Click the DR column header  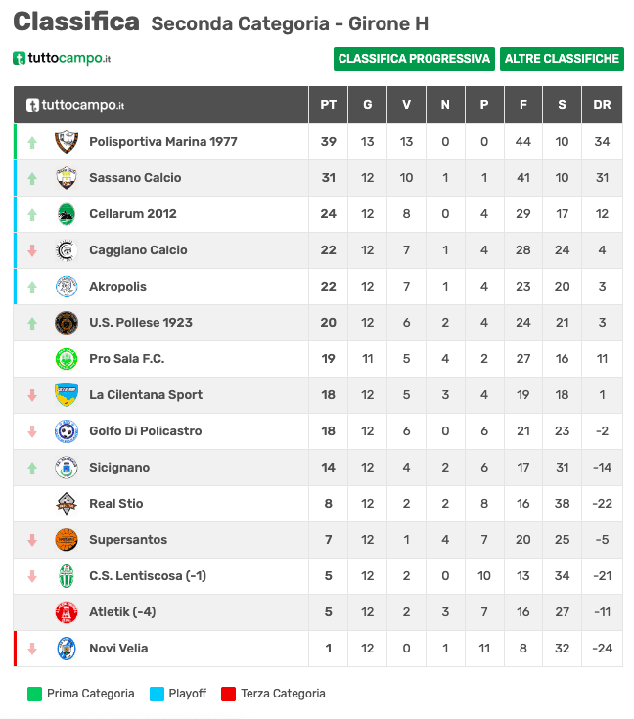[x=602, y=105]
